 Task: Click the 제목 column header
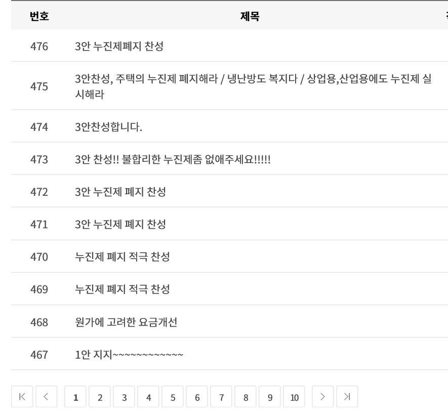[x=250, y=16]
